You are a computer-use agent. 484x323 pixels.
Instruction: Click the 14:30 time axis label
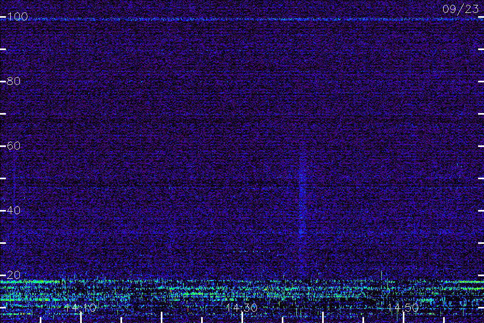(x=241, y=307)
